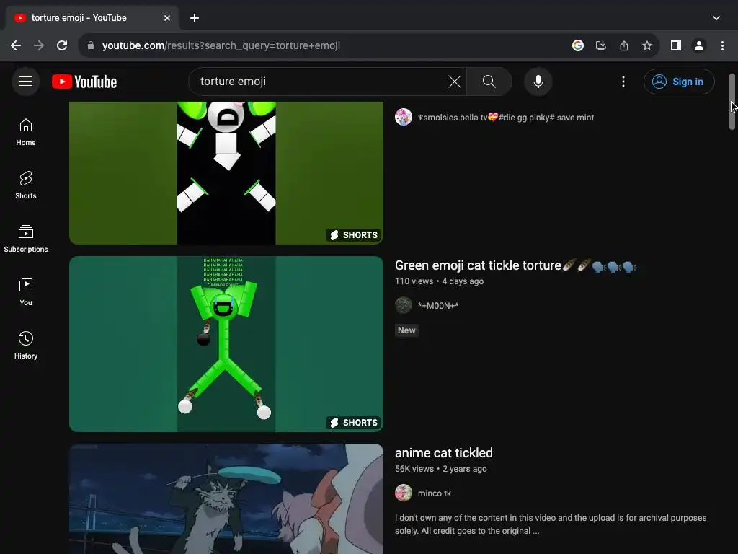Reload the YouTube page
738x554 pixels.
[62, 45]
